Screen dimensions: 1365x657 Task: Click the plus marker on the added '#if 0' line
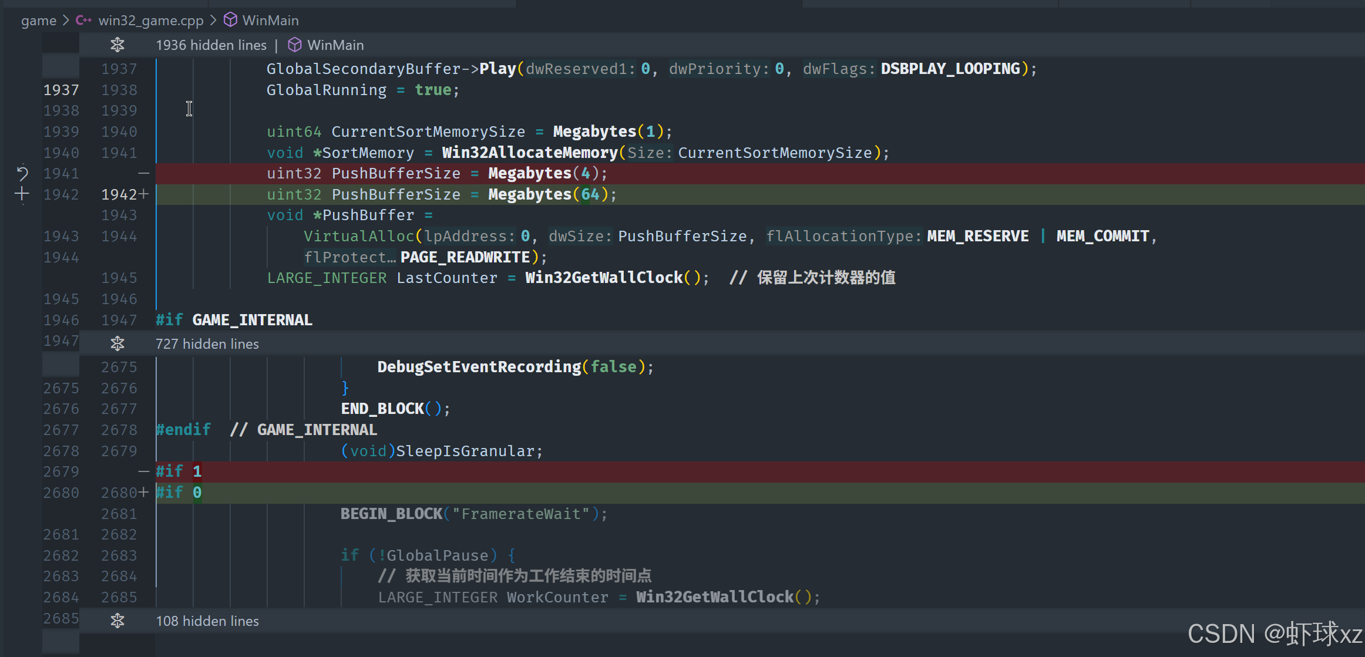coord(143,493)
